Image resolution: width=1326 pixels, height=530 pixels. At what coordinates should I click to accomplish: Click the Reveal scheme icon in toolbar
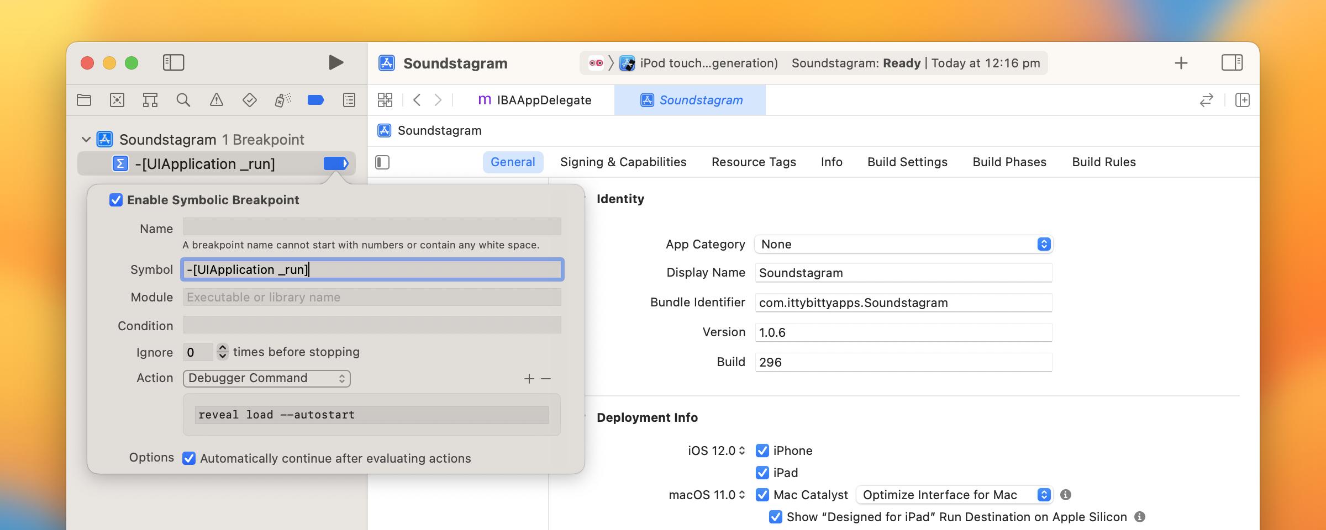pos(596,63)
